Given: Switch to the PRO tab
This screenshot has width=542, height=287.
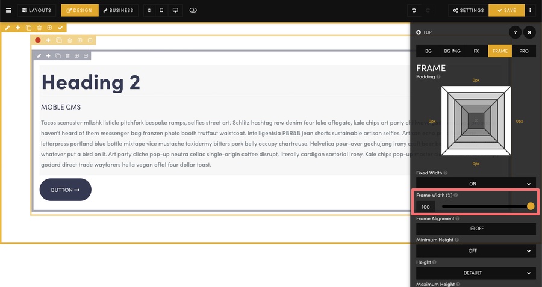Looking at the screenshot, I should [524, 51].
